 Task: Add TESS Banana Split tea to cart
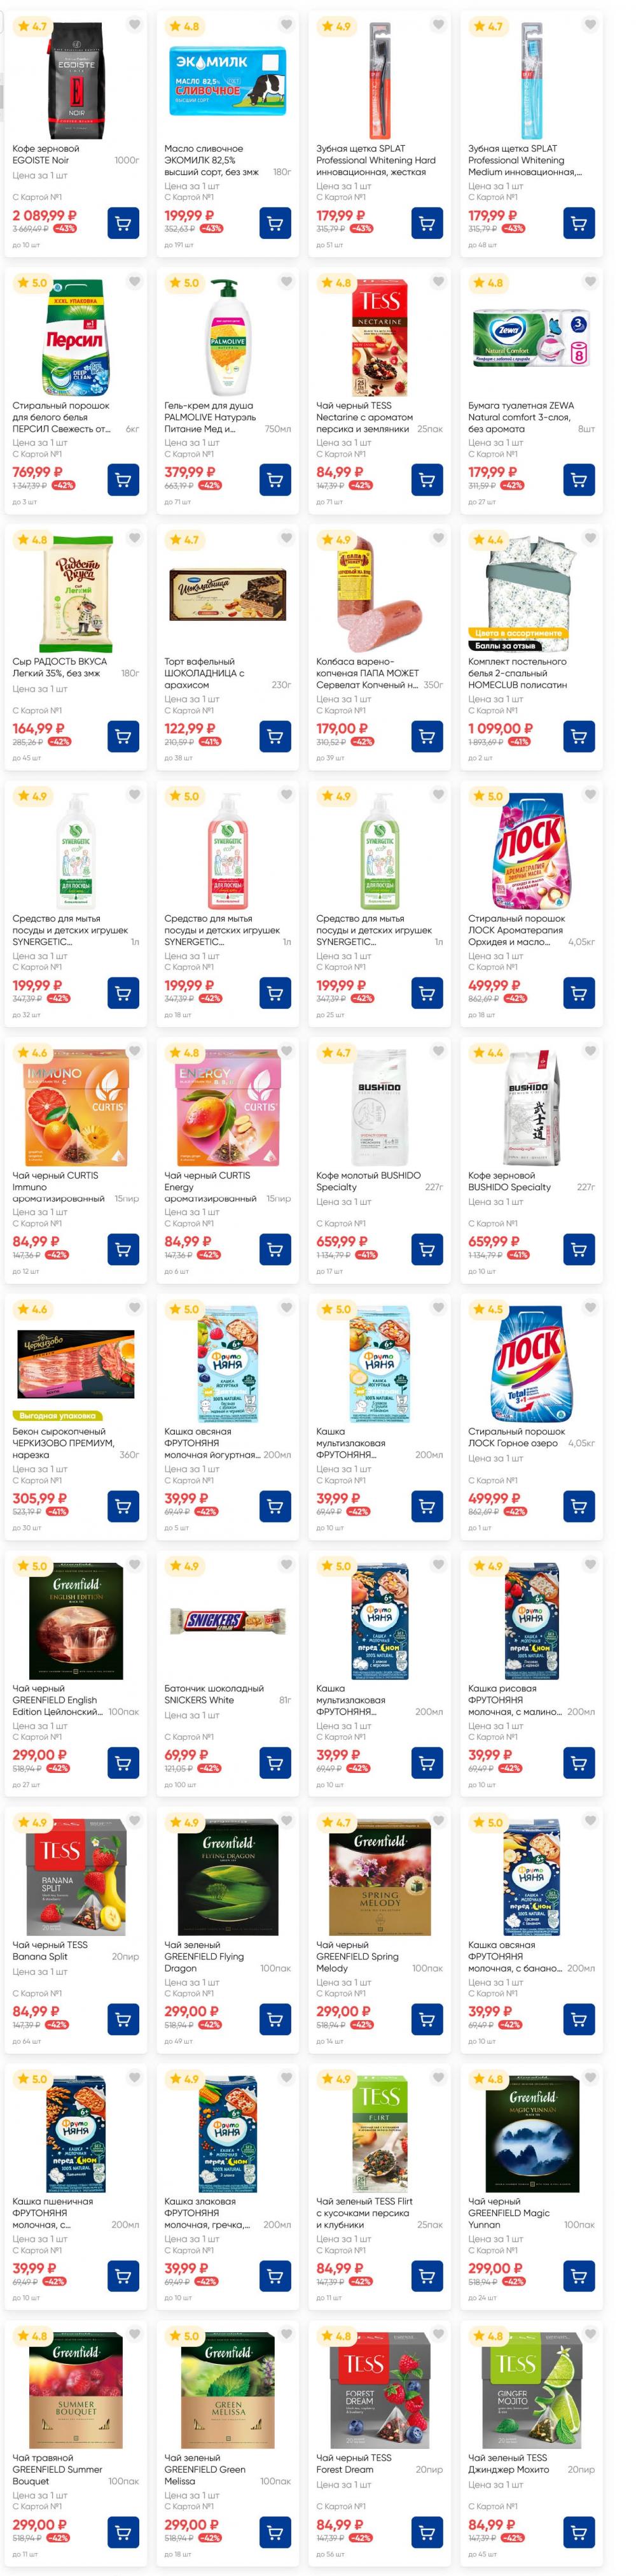tap(123, 2019)
